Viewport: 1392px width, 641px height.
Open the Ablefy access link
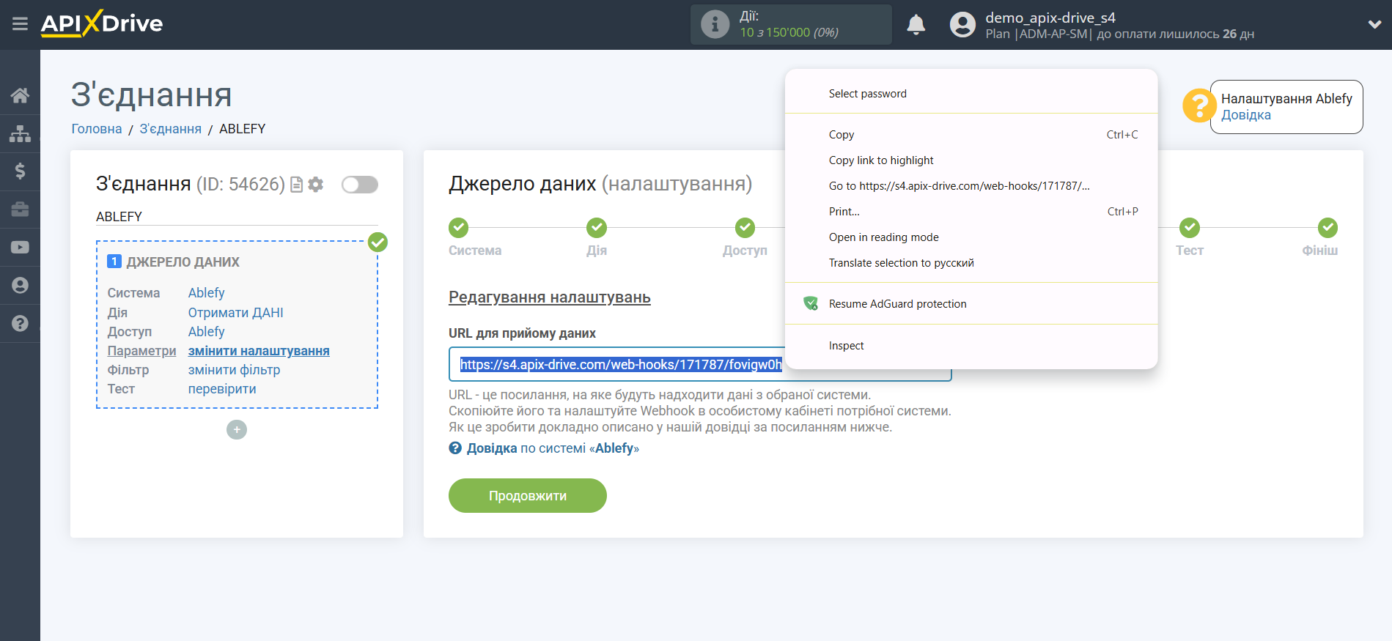(206, 332)
